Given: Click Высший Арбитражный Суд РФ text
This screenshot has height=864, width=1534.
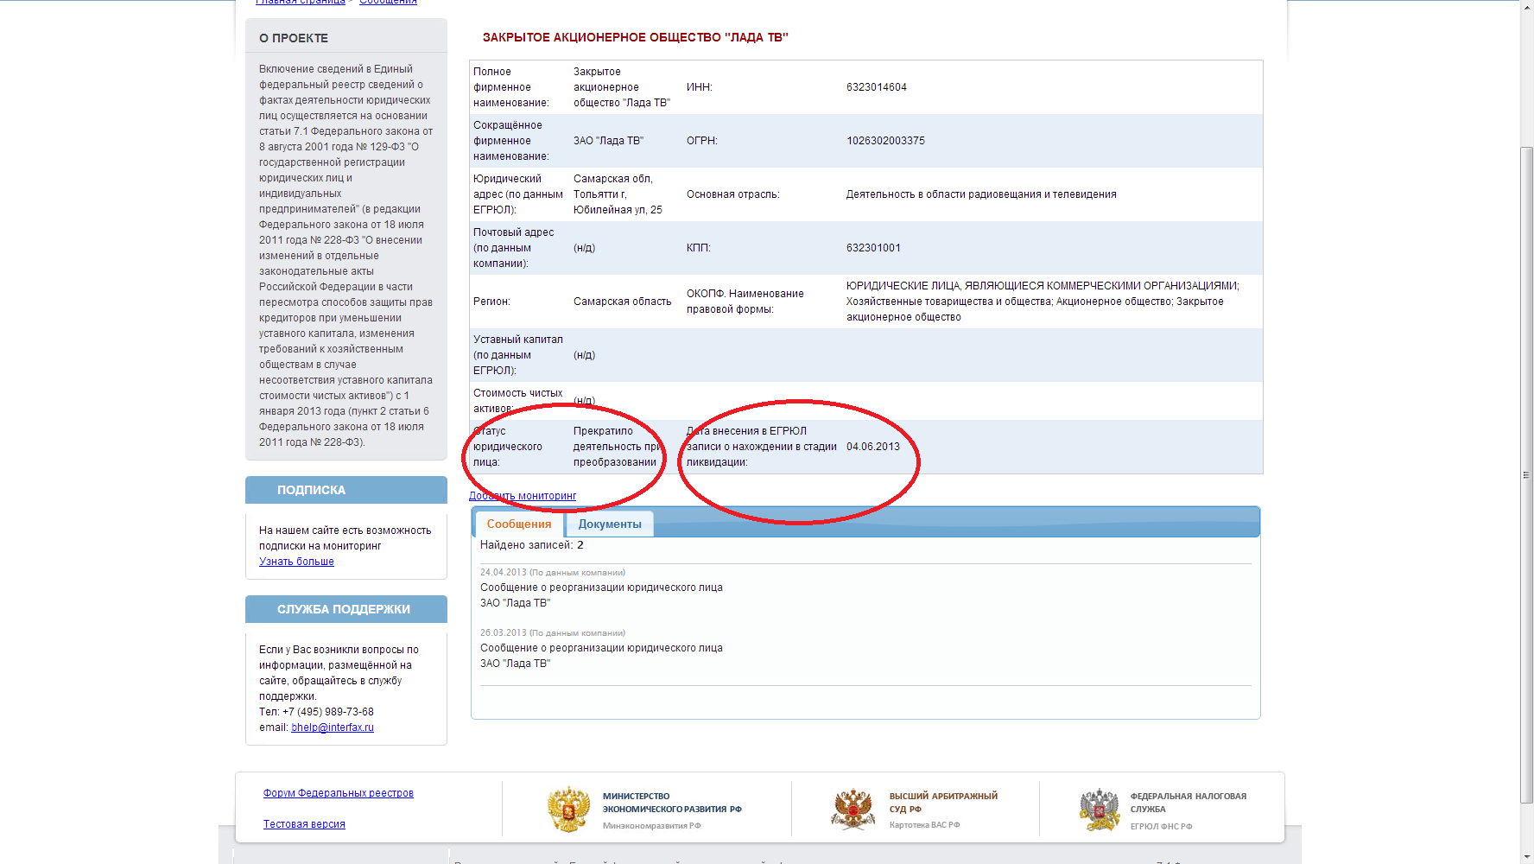Looking at the screenshot, I should pyautogui.click(x=943, y=803).
